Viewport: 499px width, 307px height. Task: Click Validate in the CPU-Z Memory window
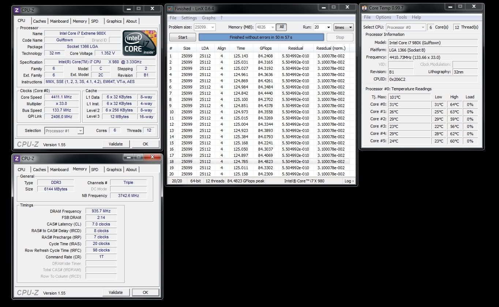[x=116, y=292]
